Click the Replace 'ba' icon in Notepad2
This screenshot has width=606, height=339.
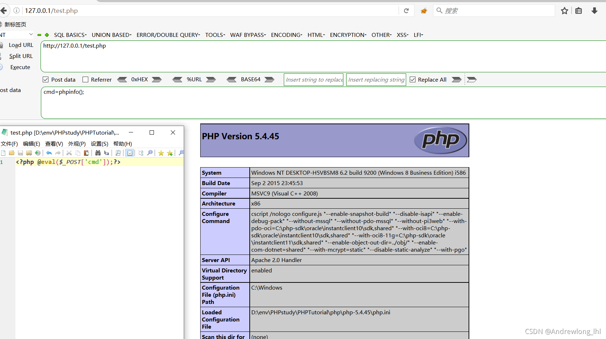(107, 153)
